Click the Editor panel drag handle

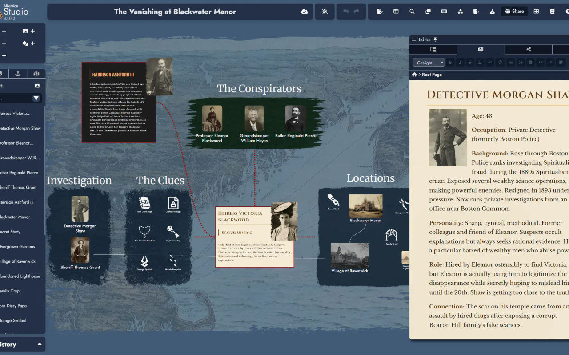[x=414, y=39]
